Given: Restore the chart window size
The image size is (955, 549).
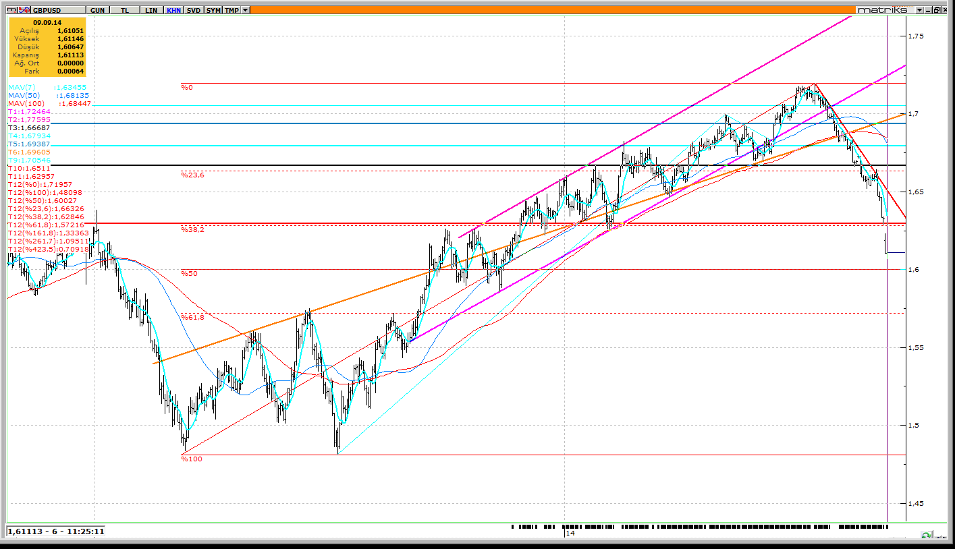Looking at the screenshot, I should tap(937, 10).
